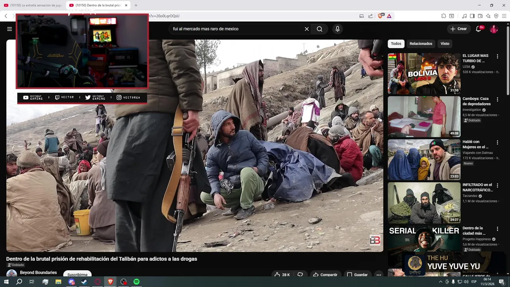
Task: Select the 'Relacionados' filter chip
Action: [421, 43]
